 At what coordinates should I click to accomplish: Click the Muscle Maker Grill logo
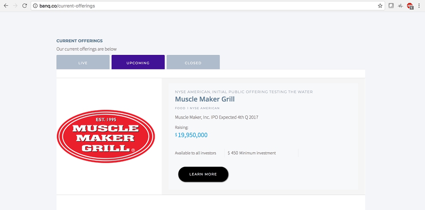click(106, 136)
